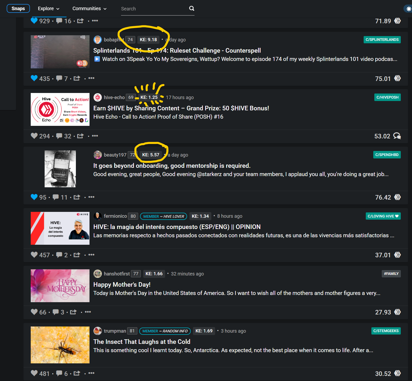412x381 pixels.
Task: Open the Snaps tab
Action: (x=18, y=9)
